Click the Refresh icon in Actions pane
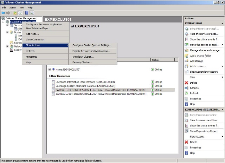Image resolution: width=225 pixels, height=163 pixels. pyautogui.click(x=186, y=93)
